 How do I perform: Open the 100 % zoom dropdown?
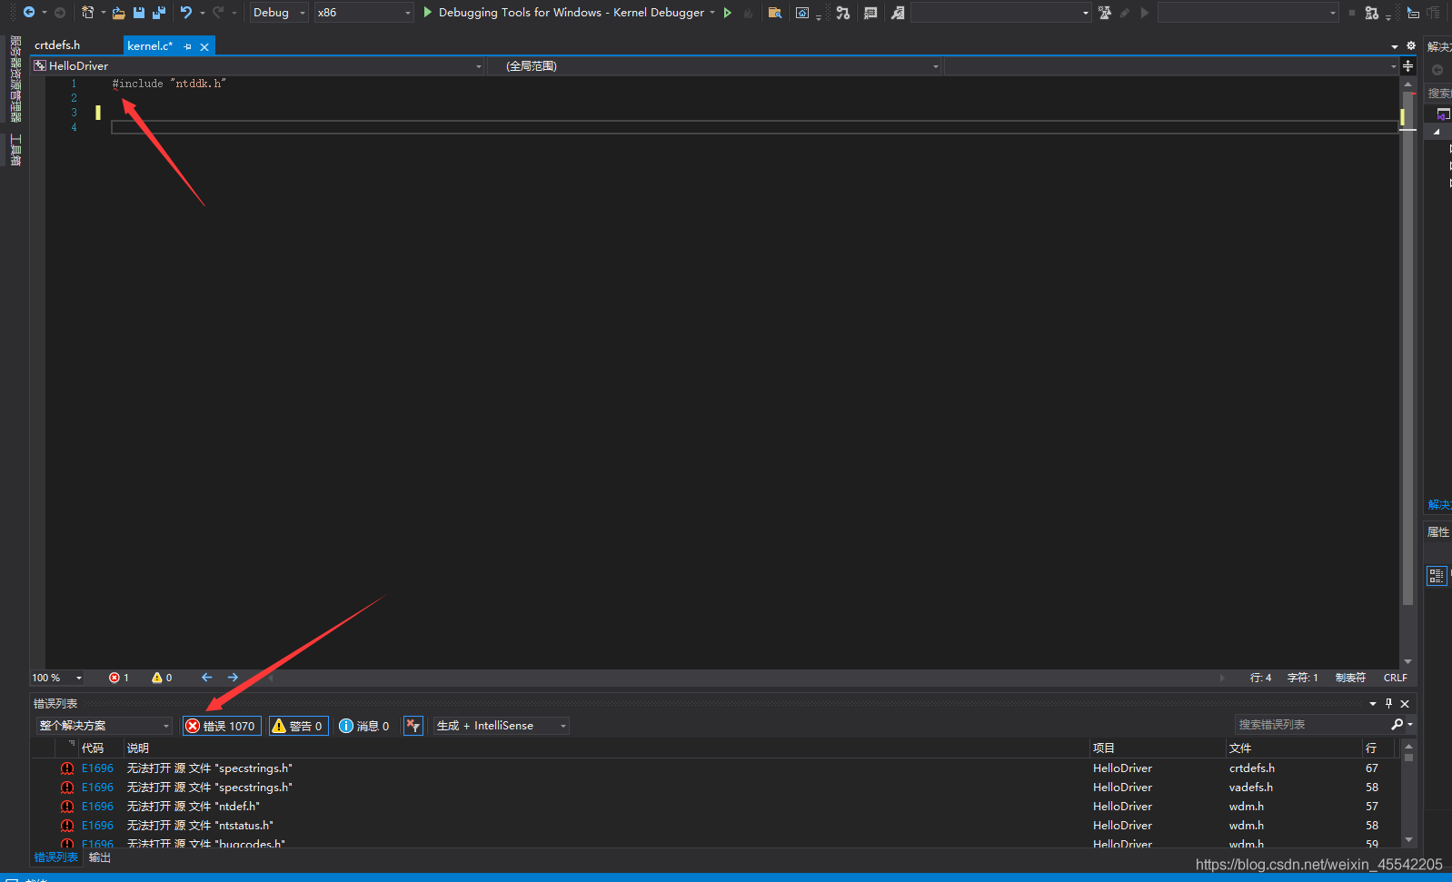[57, 678]
